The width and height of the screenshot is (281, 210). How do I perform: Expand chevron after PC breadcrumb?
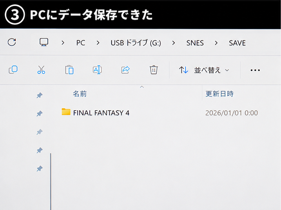click(x=98, y=43)
